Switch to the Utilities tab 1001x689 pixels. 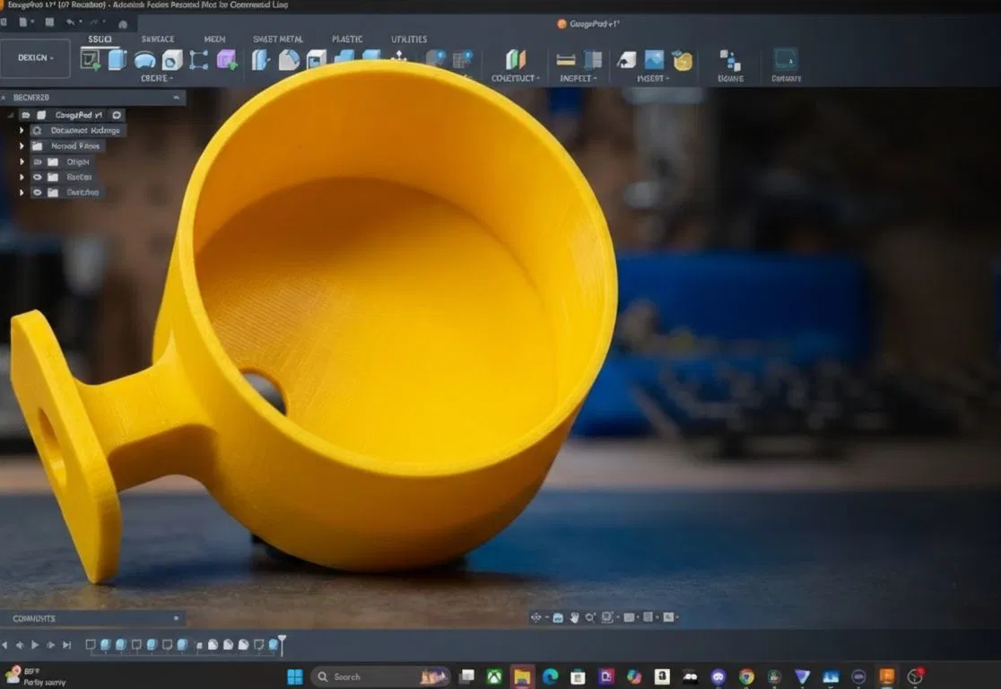[409, 39]
